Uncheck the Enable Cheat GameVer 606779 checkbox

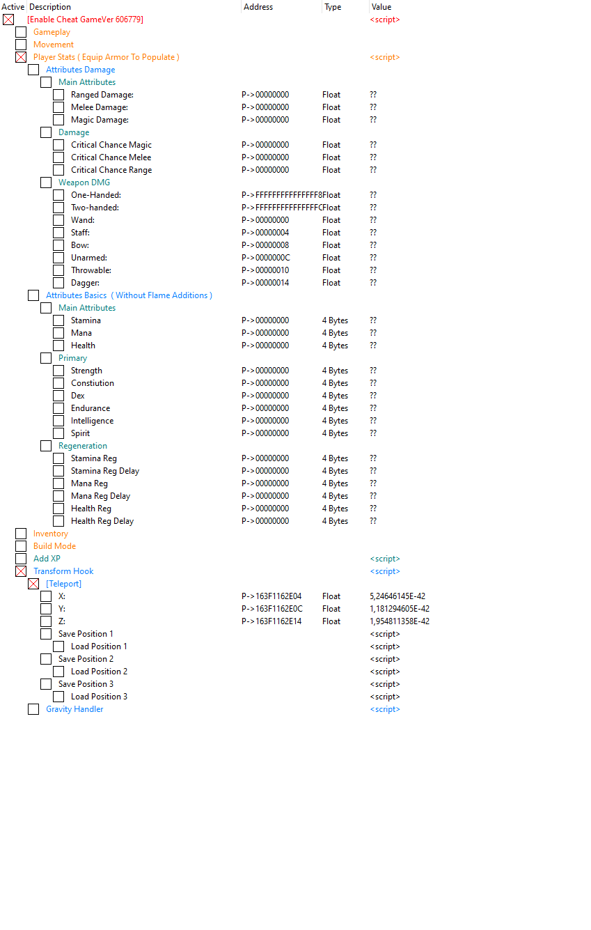pos(8,20)
